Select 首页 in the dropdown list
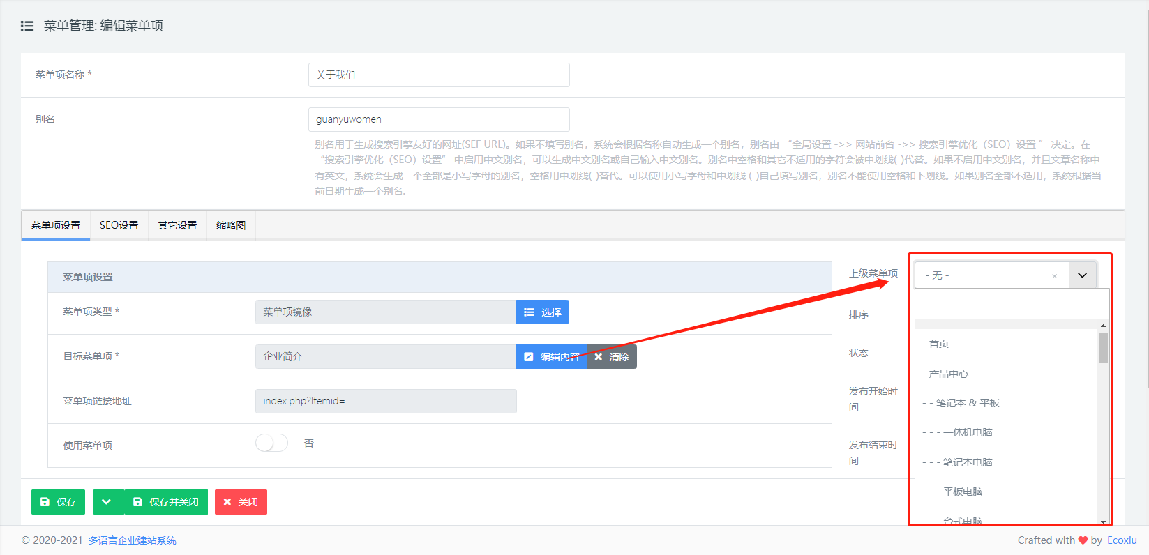 [x=938, y=344]
